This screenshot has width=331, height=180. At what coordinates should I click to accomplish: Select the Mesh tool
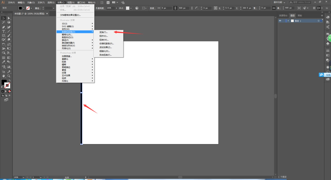[4, 58]
